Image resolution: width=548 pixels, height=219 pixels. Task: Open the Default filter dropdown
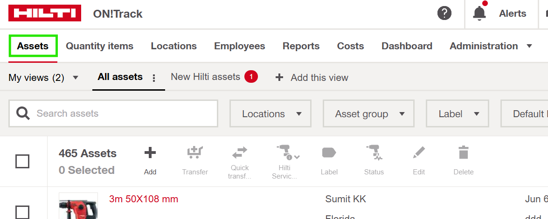(524, 114)
